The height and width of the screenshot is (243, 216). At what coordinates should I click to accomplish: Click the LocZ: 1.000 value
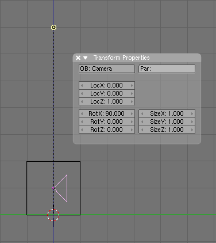click(x=106, y=101)
